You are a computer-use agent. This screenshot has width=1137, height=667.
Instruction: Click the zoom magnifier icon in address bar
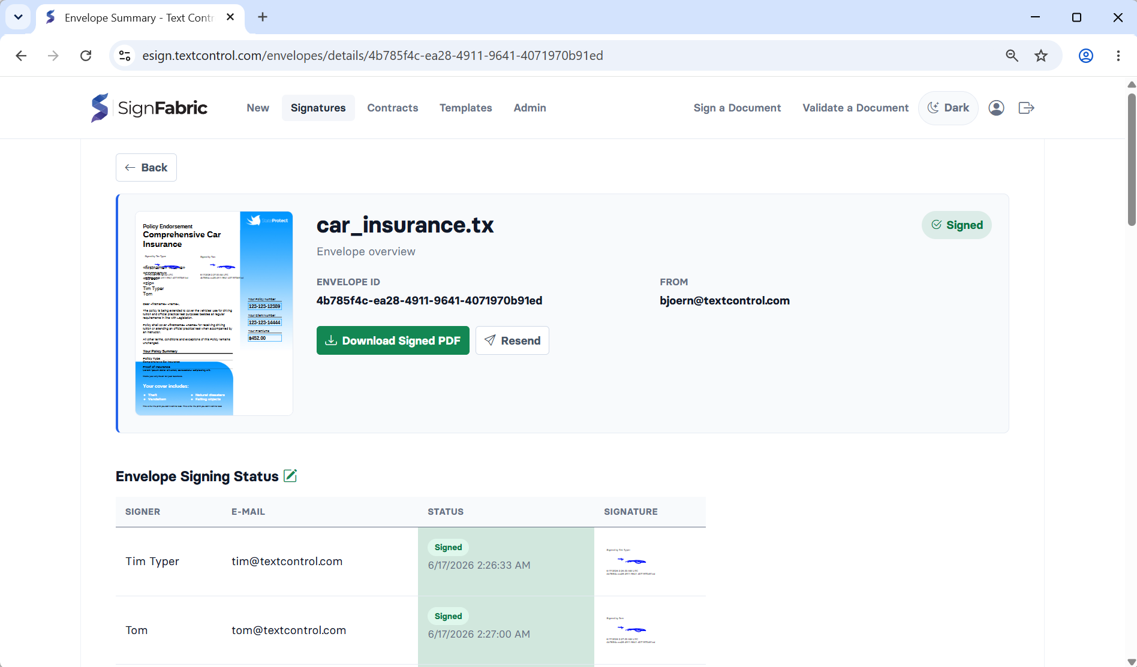click(x=1012, y=56)
